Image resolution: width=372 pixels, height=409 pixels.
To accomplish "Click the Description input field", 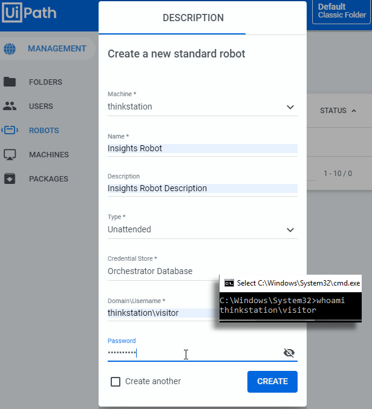I will coord(202,188).
